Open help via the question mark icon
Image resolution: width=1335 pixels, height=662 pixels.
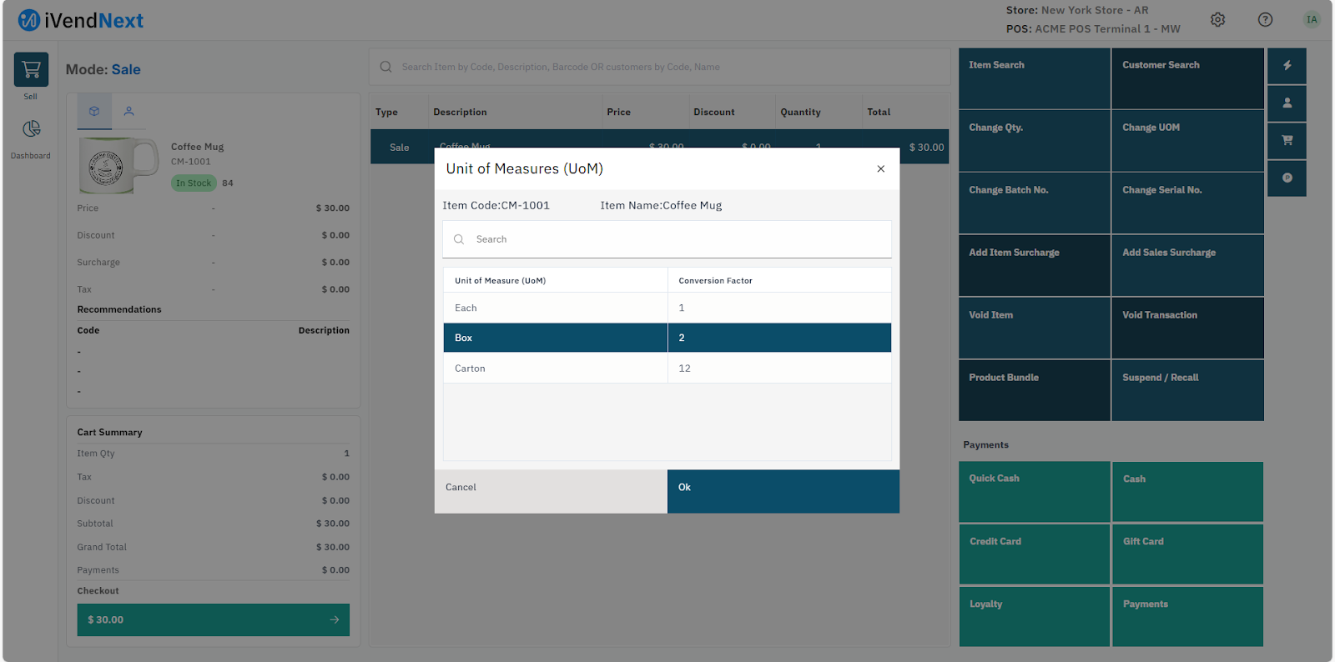click(1265, 19)
